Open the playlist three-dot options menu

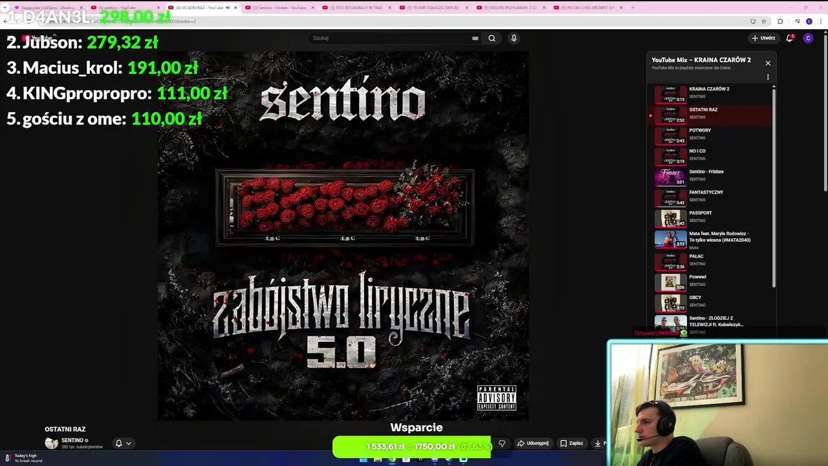coord(768,77)
